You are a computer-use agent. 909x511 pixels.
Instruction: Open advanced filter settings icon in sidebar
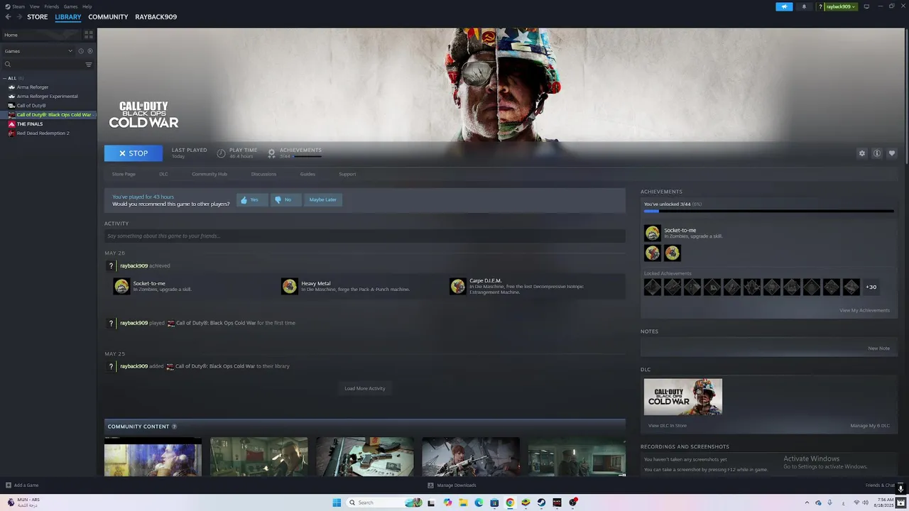point(89,65)
